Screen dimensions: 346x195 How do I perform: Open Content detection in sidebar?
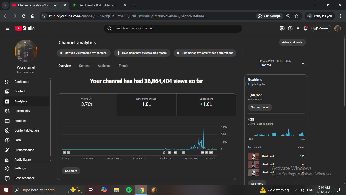26,131
